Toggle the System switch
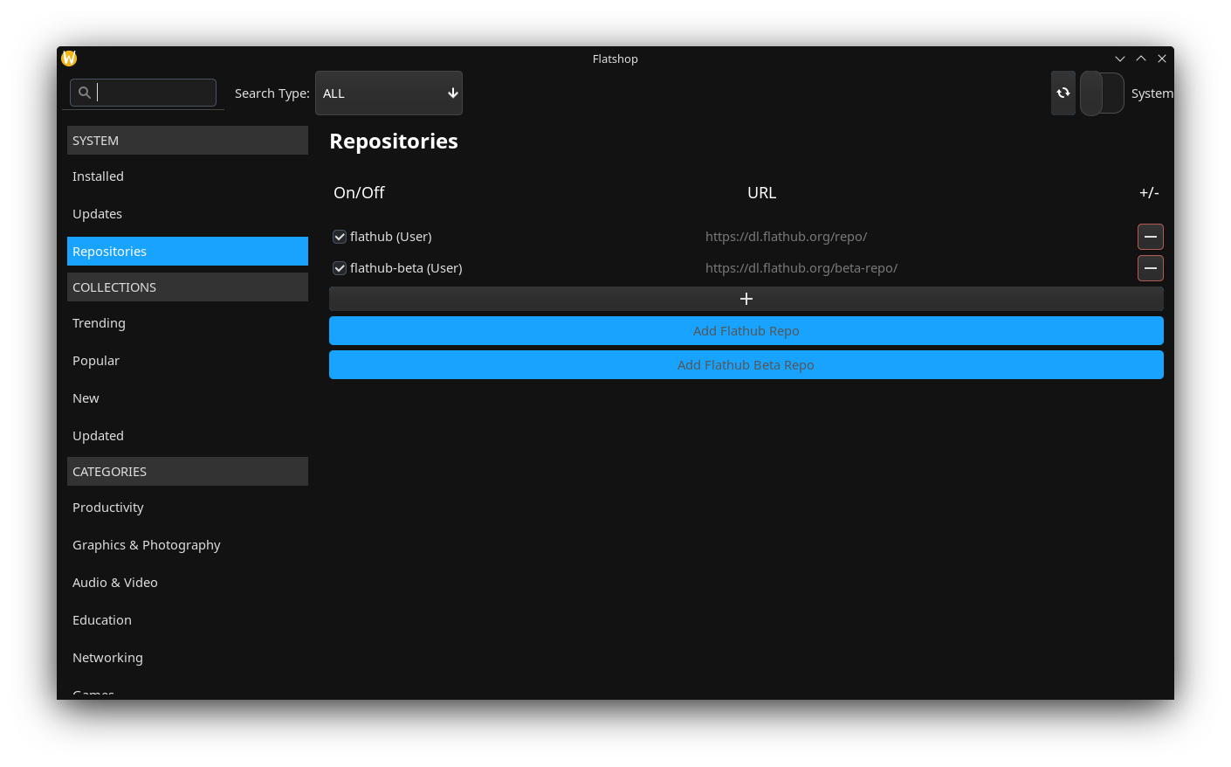This screenshot has height=767, width=1231. [1102, 93]
